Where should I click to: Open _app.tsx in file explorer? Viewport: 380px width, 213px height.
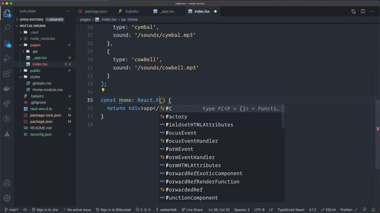(40, 58)
